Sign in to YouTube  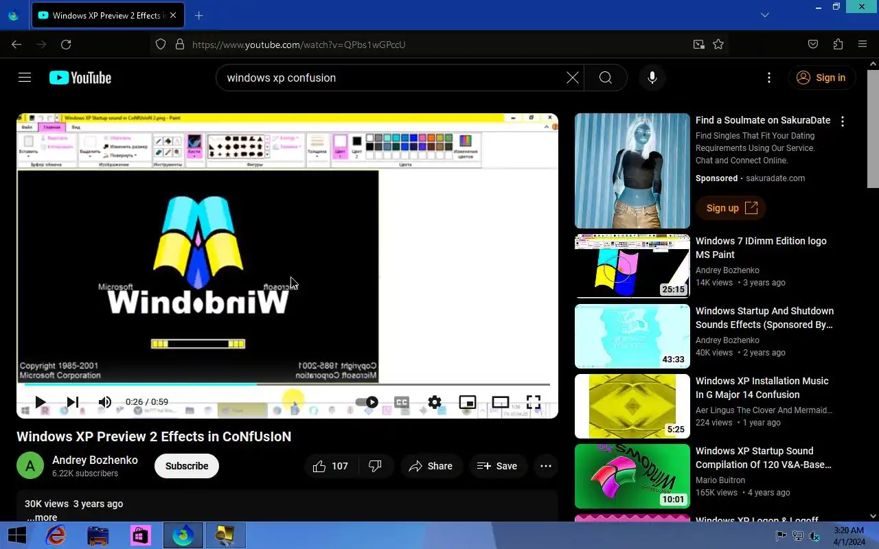coord(821,78)
